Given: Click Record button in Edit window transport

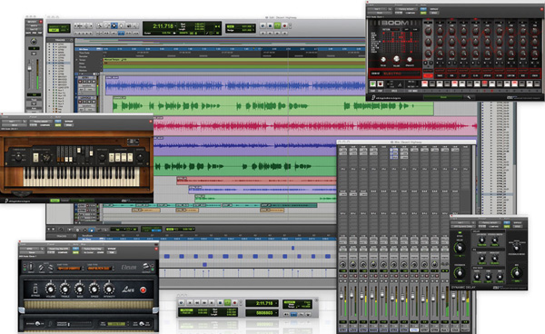Looking at the screenshot, I should [x=284, y=25].
